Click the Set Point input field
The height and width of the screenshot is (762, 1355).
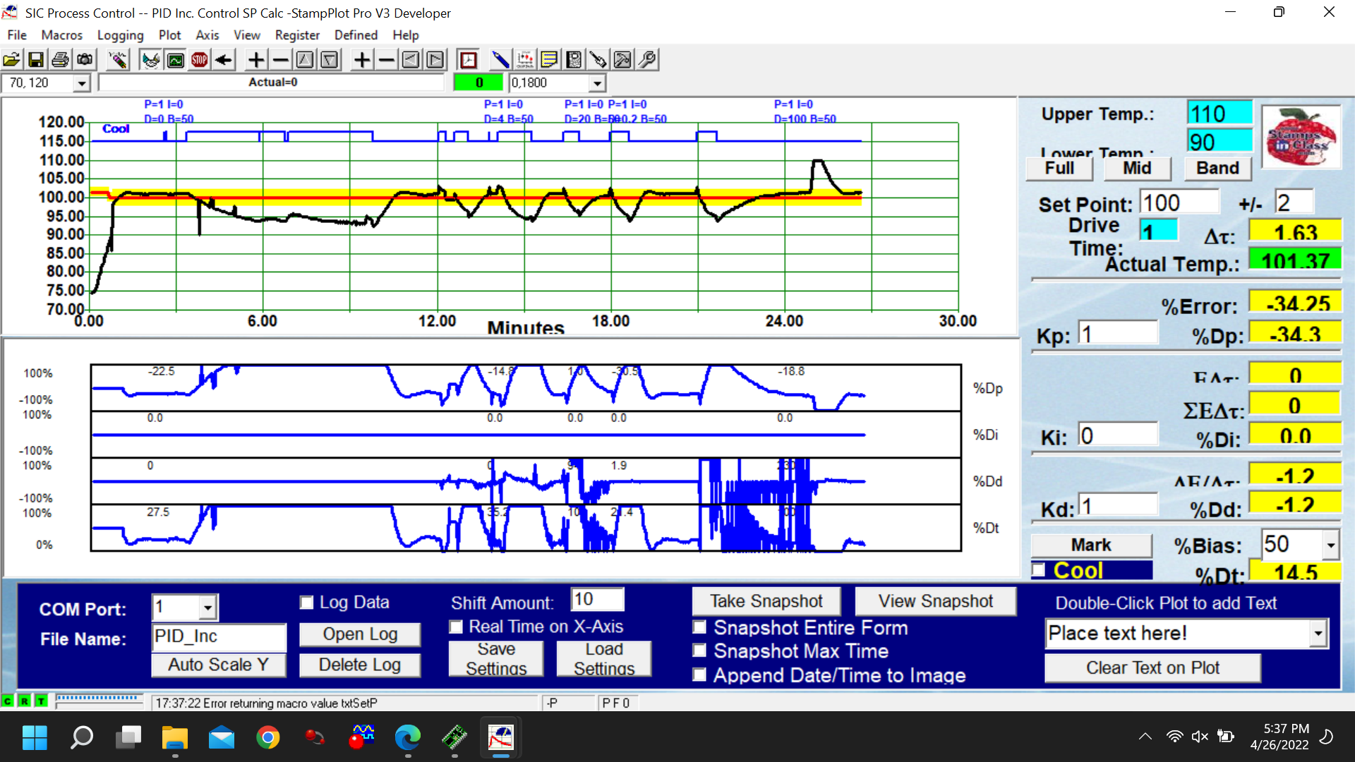click(x=1179, y=202)
